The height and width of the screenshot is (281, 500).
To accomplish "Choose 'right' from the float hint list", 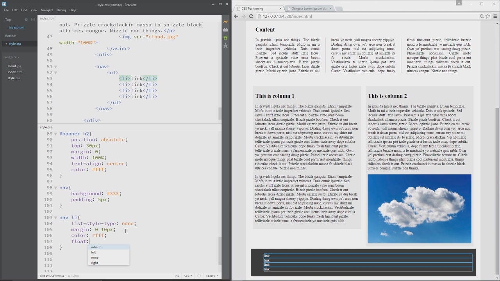I will [108, 263].
